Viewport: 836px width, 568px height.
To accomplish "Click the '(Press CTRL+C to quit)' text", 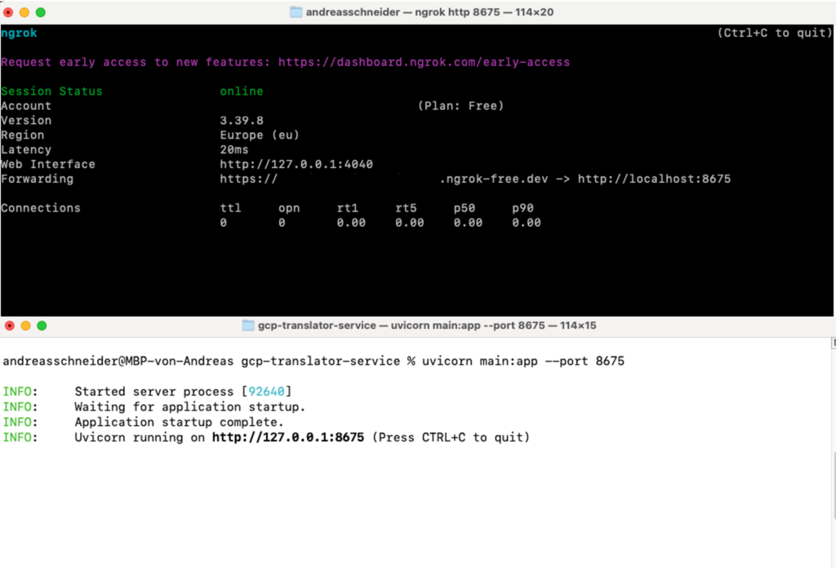I will (x=451, y=437).
